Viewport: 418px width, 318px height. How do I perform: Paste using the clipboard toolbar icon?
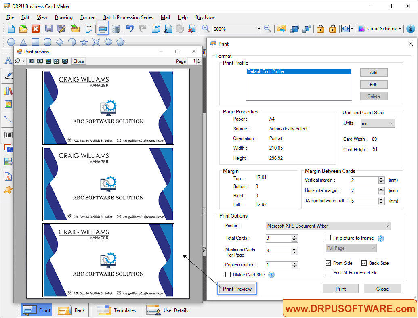pyautogui.click(x=180, y=29)
